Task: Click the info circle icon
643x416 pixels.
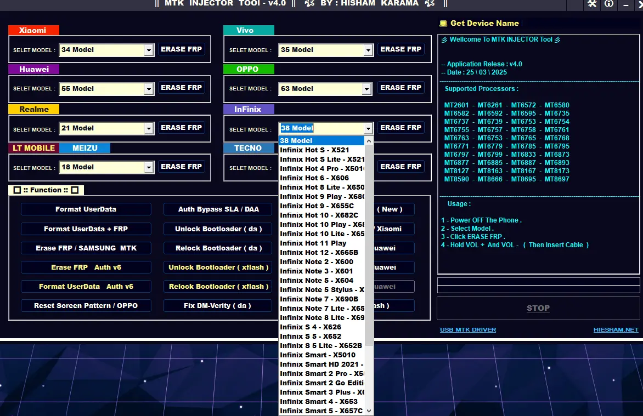Action: [609, 4]
